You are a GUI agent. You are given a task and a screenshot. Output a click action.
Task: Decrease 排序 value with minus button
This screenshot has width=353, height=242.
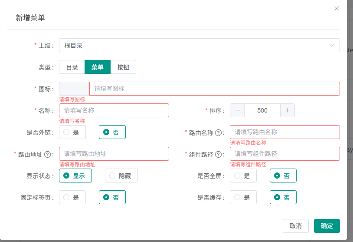point(237,110)
